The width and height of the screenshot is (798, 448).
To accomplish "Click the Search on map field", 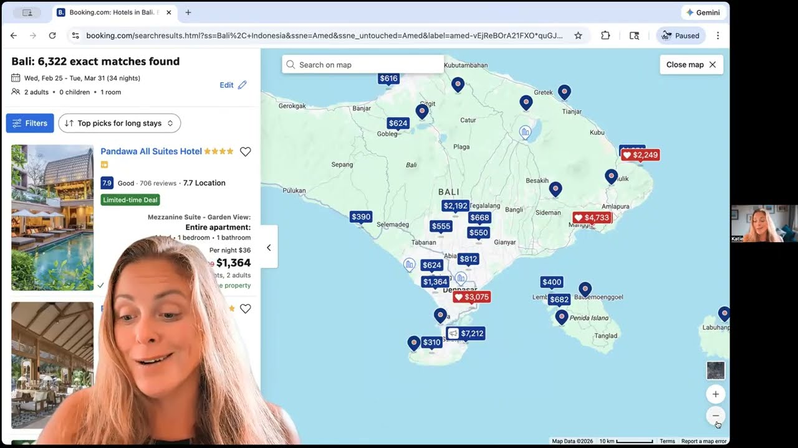I will (363, 65).
